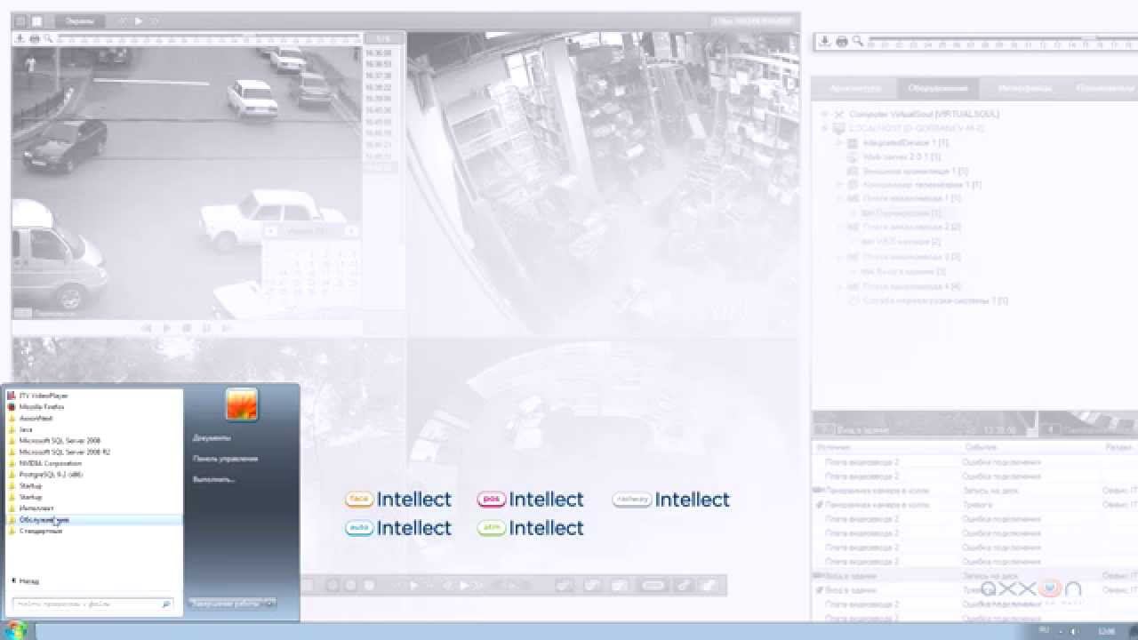Click the play arrow next to Экраны

[x=138, y=20]
